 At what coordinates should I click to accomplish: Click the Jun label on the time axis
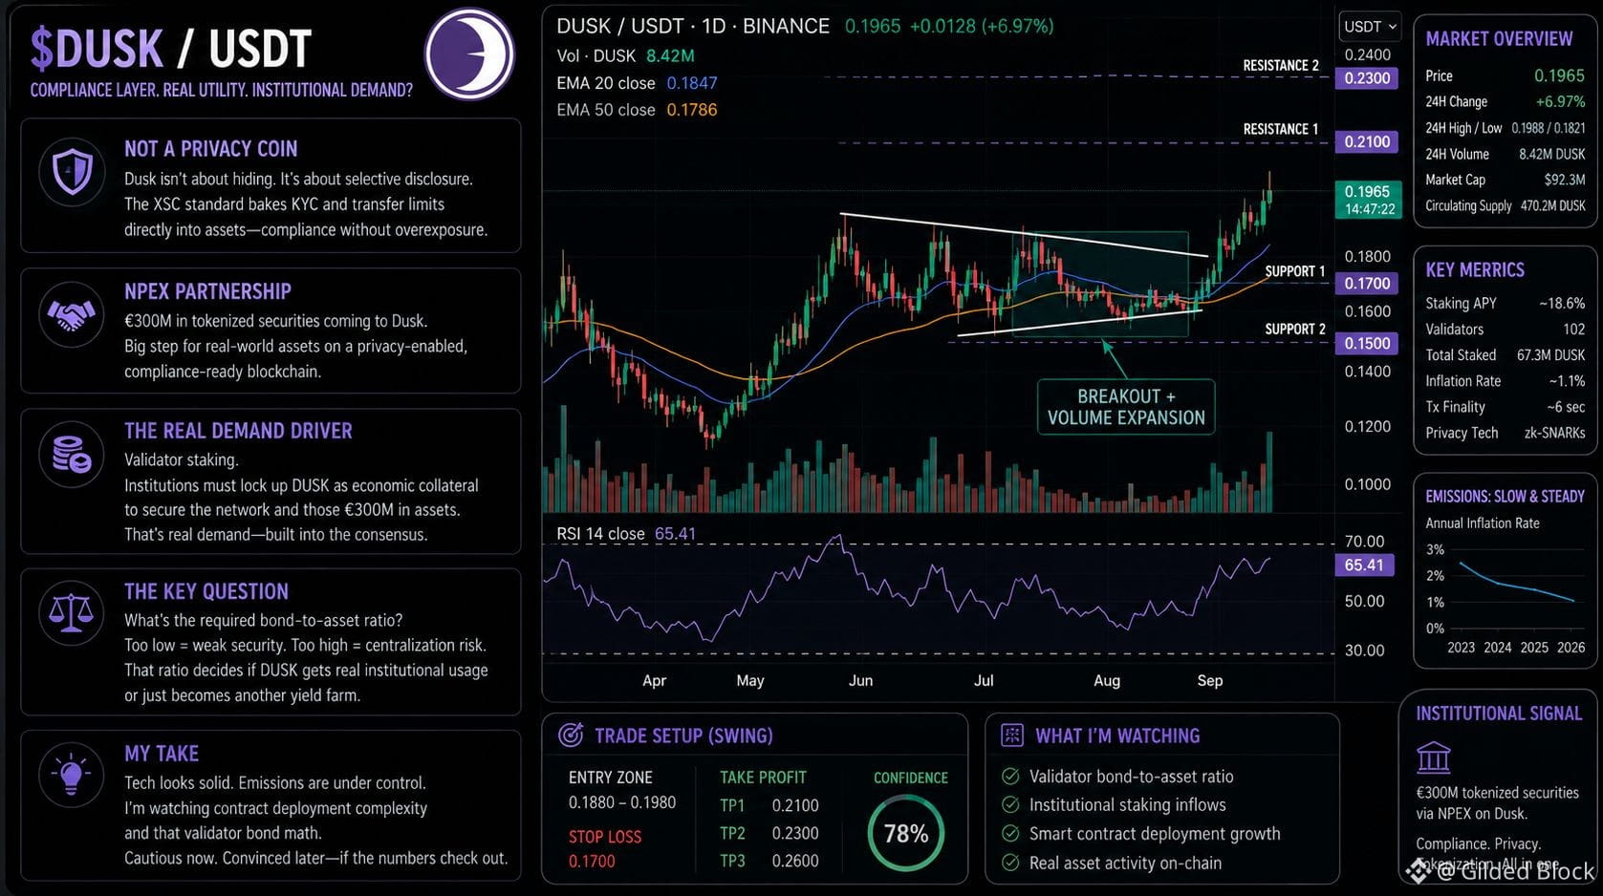pyautogui.click(x=860, y=681)
